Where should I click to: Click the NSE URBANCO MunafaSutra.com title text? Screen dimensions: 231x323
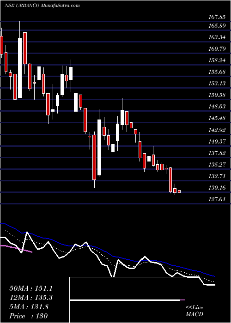tap(43, 6)
